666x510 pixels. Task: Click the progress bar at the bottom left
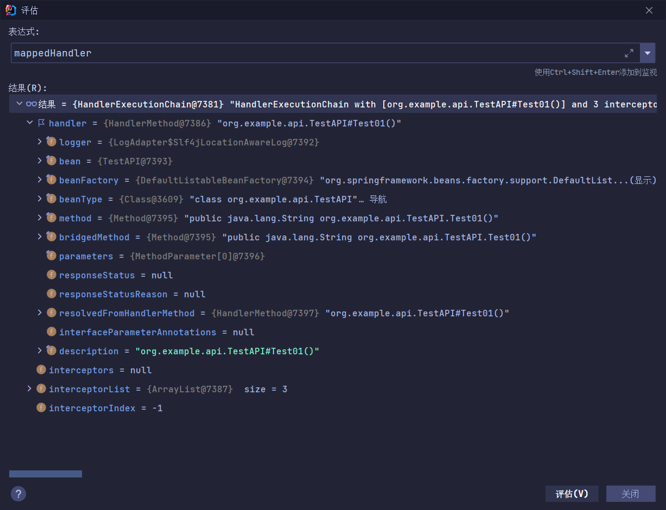tap(45, 473)
